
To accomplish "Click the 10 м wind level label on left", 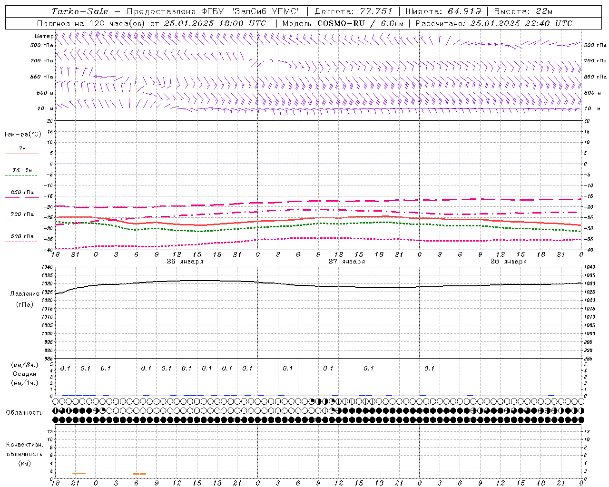I will click(45, 108).
